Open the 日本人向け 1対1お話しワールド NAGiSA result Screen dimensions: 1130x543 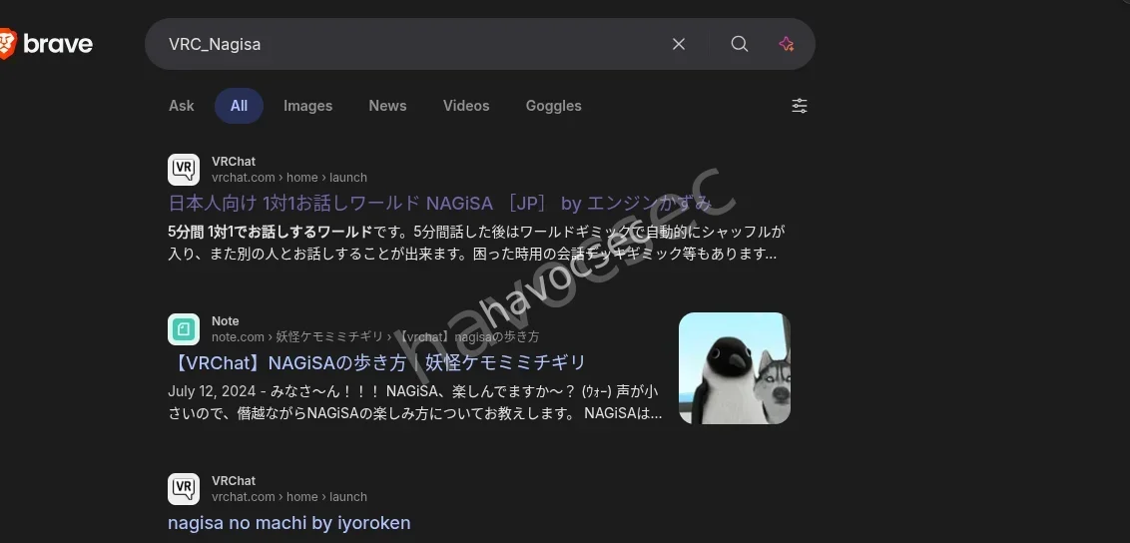point(440,203)
